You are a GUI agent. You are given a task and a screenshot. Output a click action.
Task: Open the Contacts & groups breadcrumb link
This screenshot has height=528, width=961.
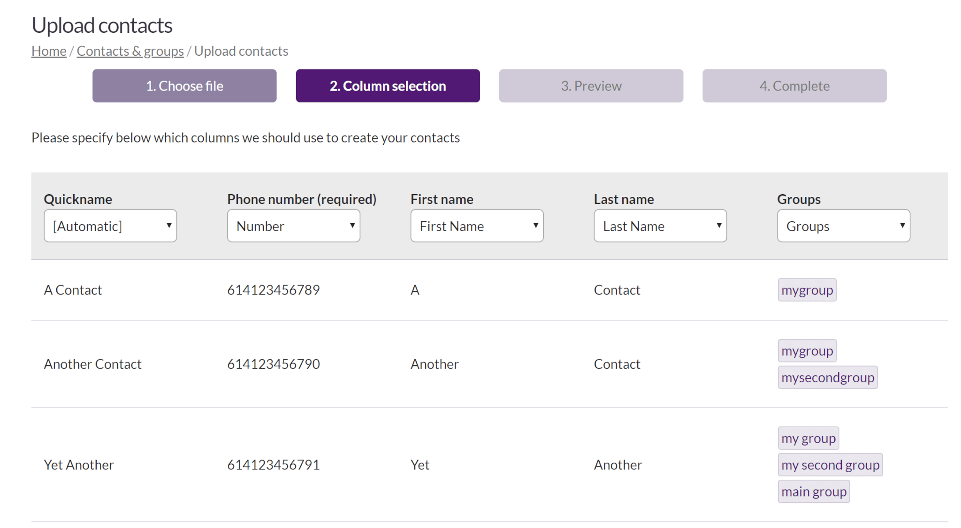(130, 51)
